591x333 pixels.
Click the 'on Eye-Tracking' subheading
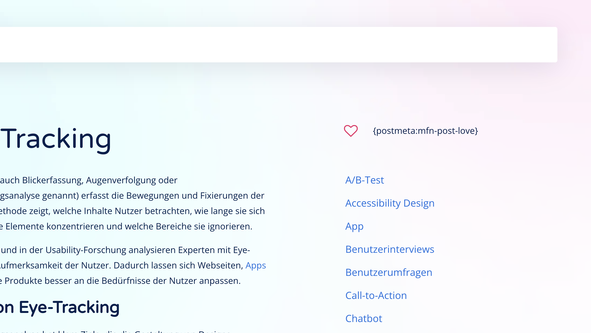[59, 307]
